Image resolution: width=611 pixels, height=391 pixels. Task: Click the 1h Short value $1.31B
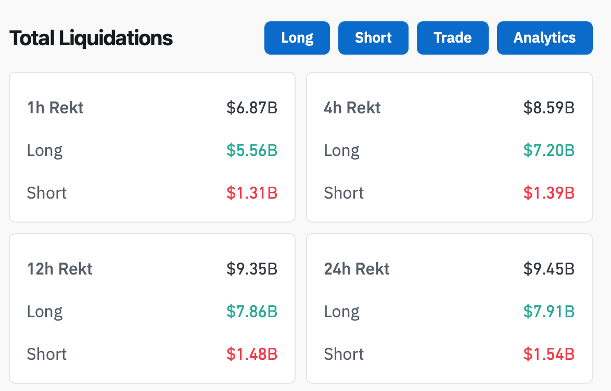pyautogui.click(x=252, y=193)
